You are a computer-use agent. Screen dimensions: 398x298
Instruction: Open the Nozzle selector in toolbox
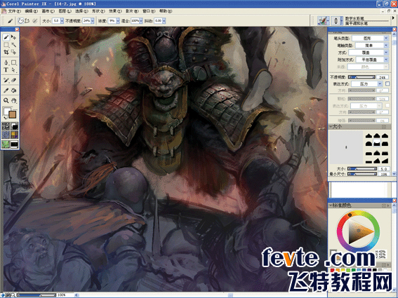coord(14,144)
